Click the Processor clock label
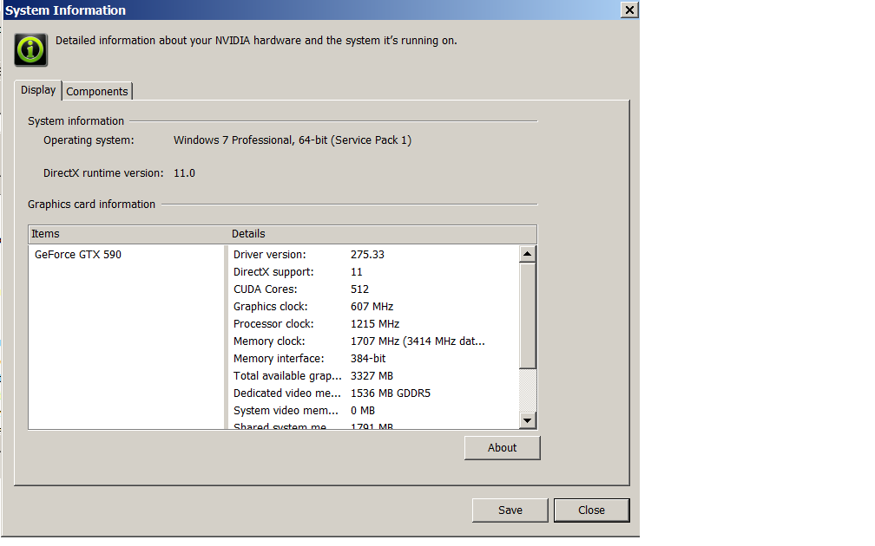Viewport: 875px width, 546px height. point(273,324)
